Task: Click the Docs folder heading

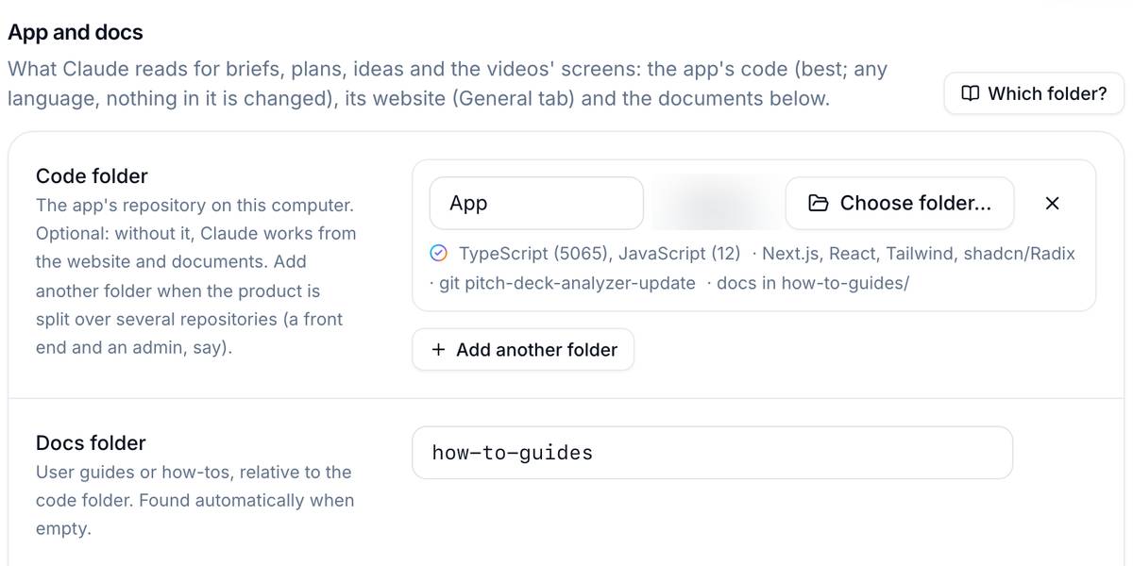Action: [x=91, y=443]
